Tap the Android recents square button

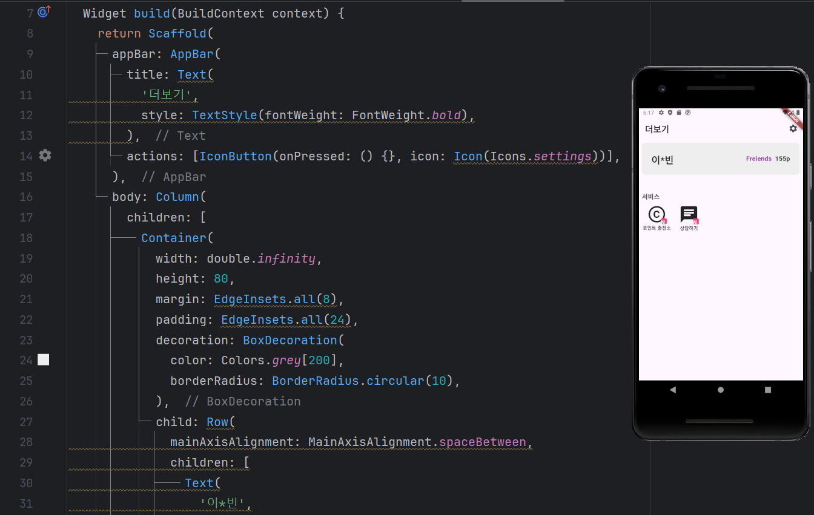[x=768, y=390]
